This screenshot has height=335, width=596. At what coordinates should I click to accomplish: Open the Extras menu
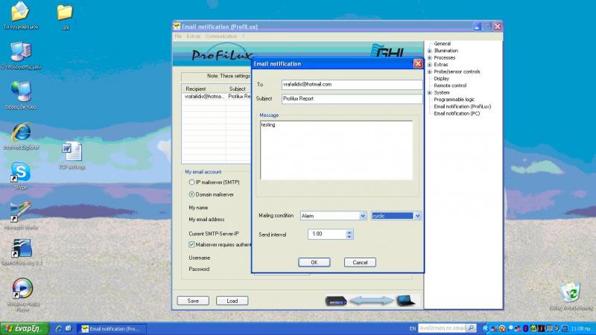[193, 36]
